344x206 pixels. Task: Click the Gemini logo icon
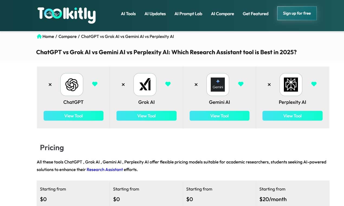tap(218, 85)
